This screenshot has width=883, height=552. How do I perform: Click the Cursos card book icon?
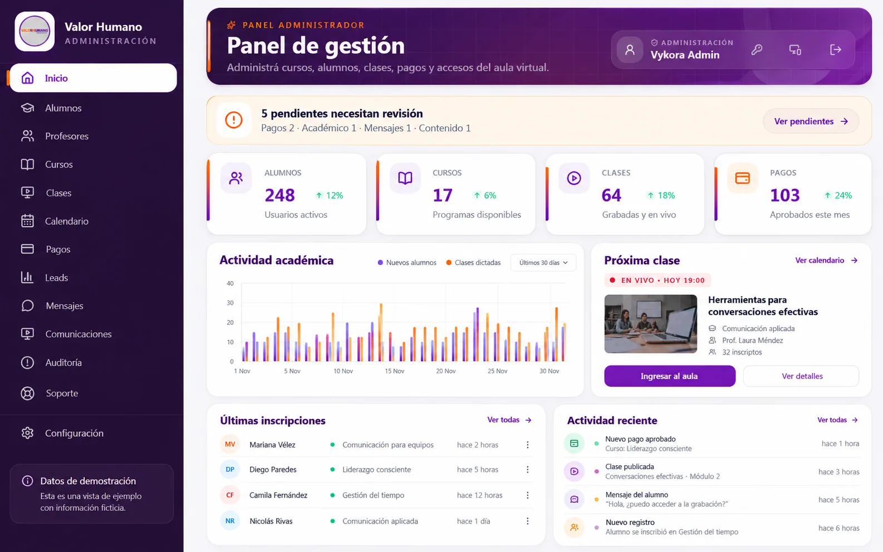point(405,178)
